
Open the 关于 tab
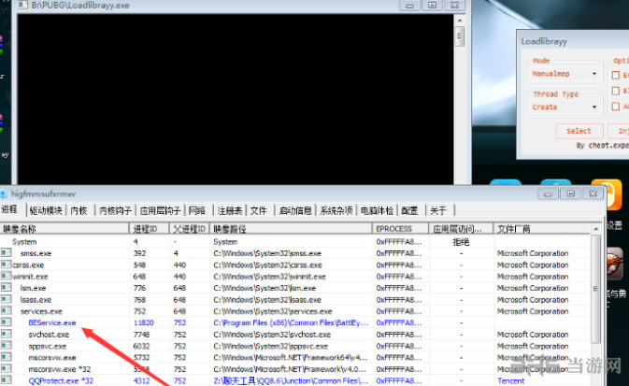pos(438,210)
